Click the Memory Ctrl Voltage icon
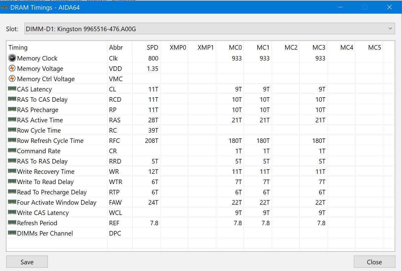 point(12,79)
